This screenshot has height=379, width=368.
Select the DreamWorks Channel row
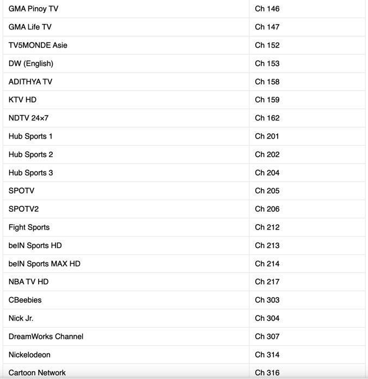184,336
